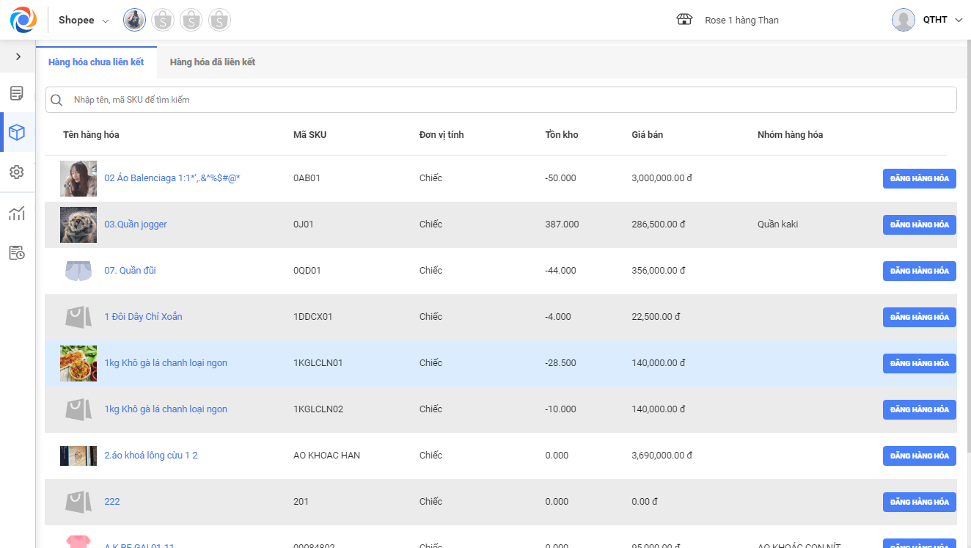The width and height of the screenshot is (971, 548).
Task: Open the history log sidebar icon
Action: (17, 253)
